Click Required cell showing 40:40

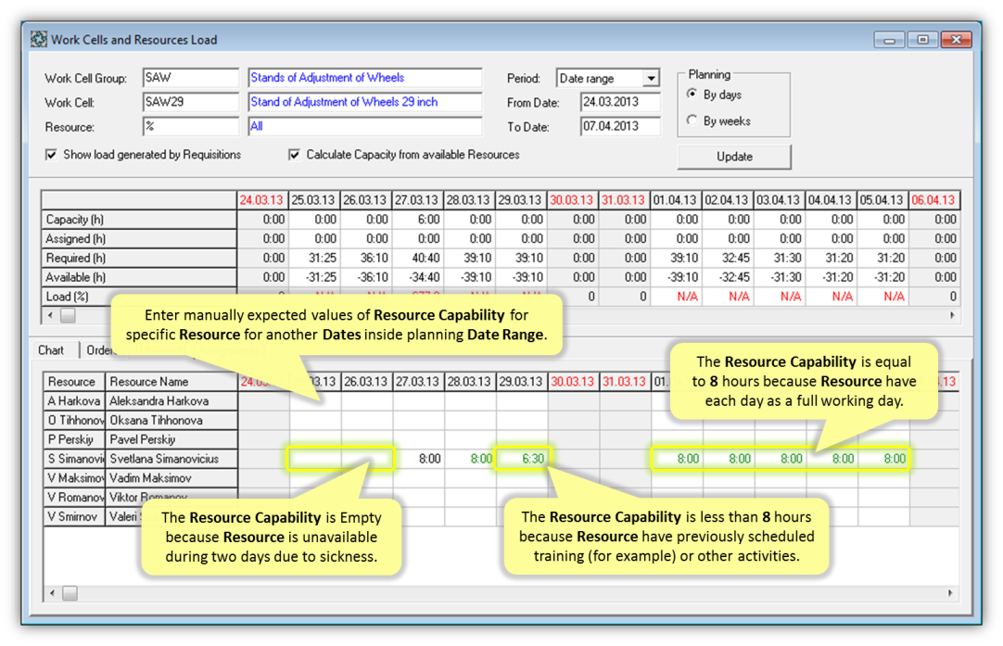(417, 258)
